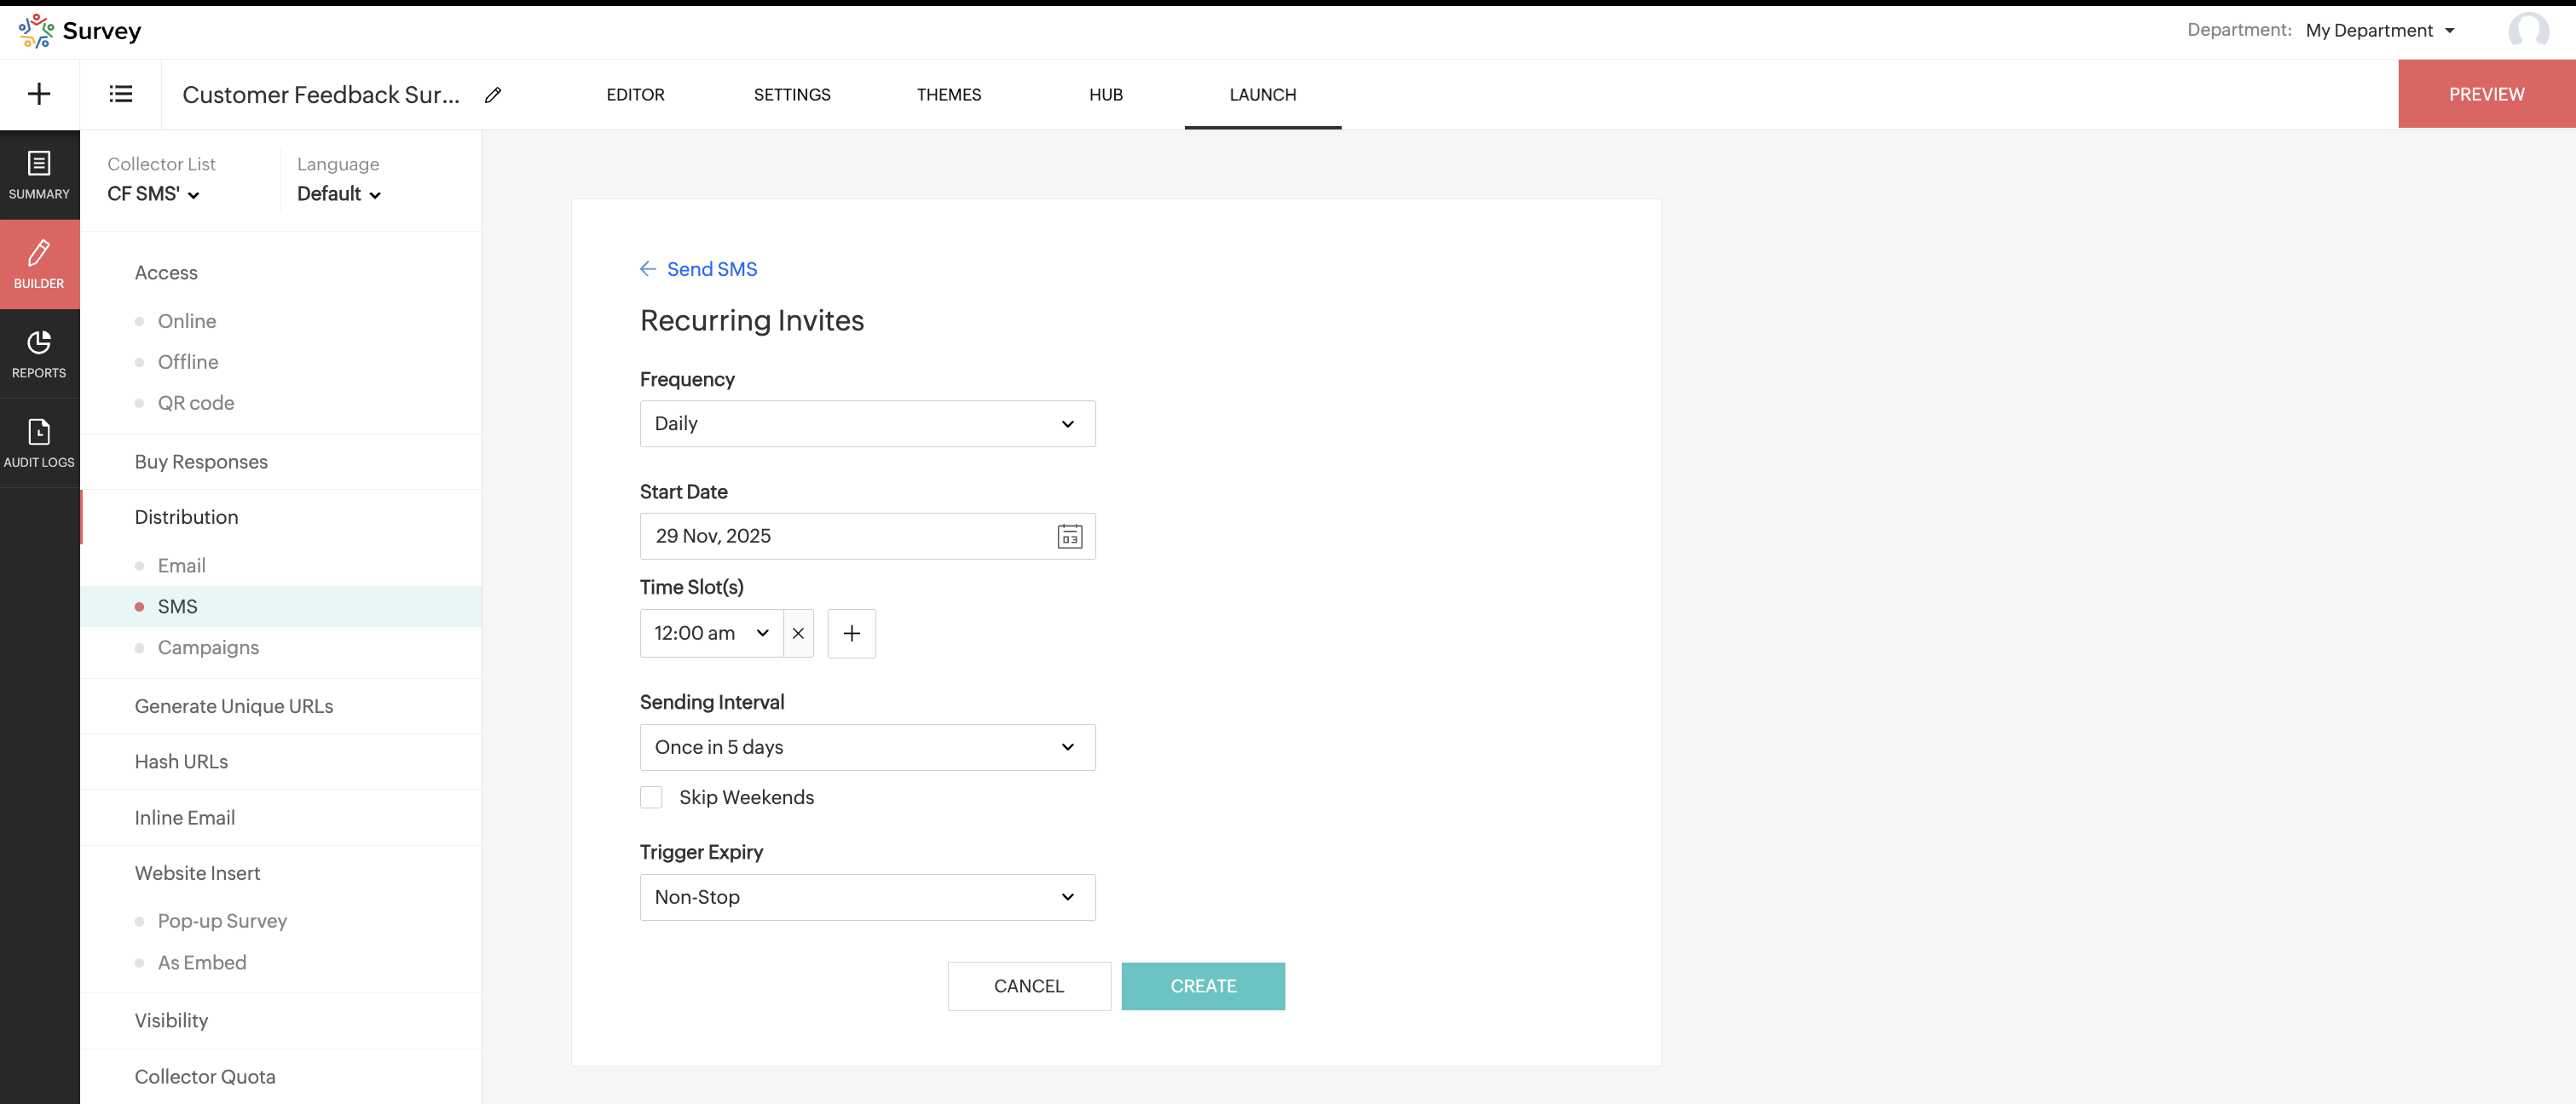Open the survey list menu icon
Image resolution: width=2576 pixels, height=1104 pixels.
tap(120, 94)
